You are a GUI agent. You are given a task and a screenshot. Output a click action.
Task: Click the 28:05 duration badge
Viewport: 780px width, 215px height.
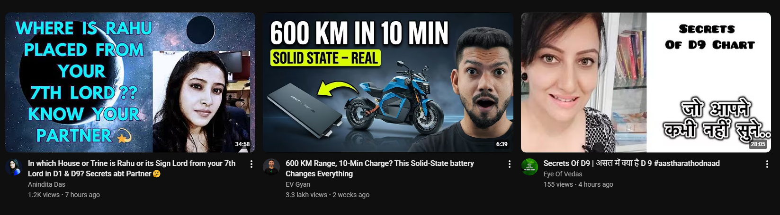pyautogui.click(x=758, y=144)
